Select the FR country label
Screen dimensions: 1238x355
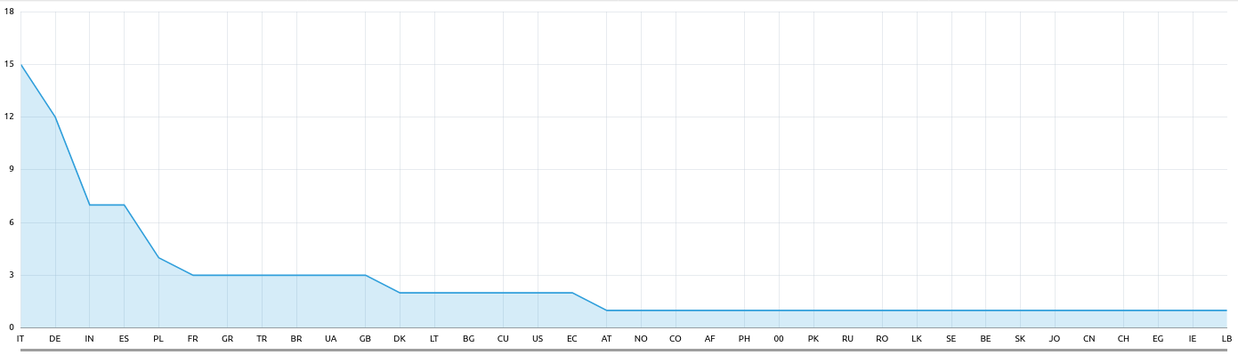click(x=192, y=339)
